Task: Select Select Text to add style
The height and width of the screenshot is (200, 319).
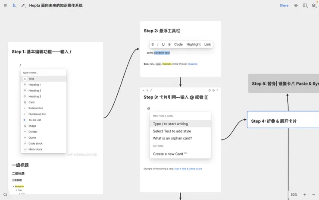Action: coord(180,131)
